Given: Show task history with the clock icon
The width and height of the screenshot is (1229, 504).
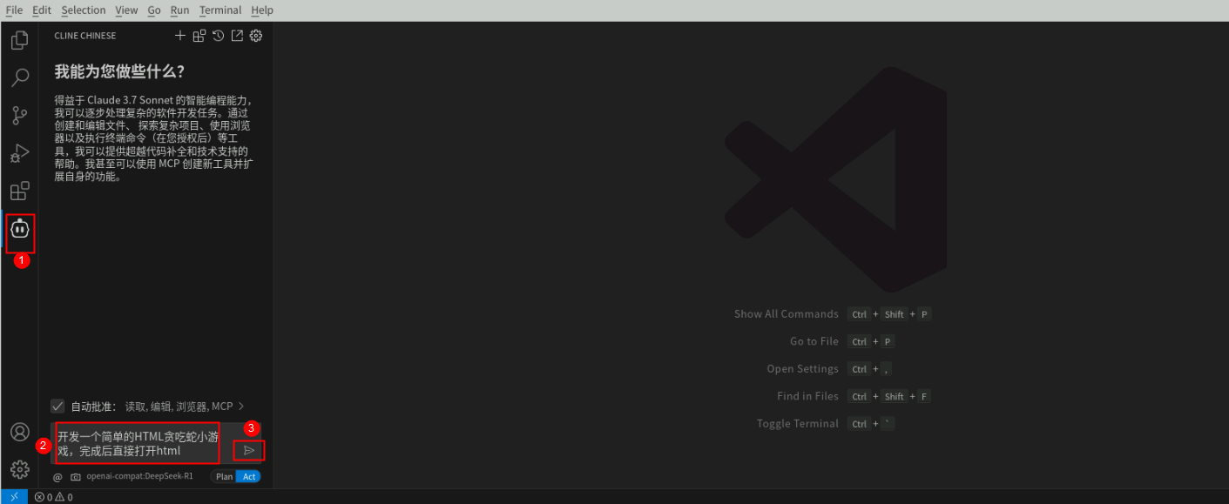Looking at the screenshot, I should pos(219,36).
